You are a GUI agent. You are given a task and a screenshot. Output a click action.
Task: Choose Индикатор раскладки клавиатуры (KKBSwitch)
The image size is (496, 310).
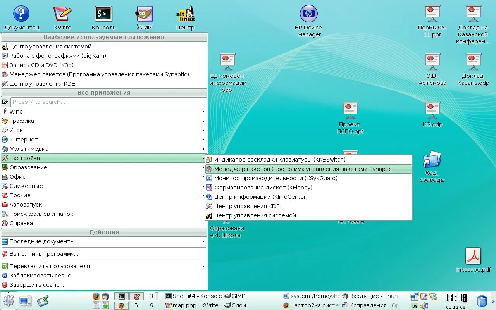[308, 160]
